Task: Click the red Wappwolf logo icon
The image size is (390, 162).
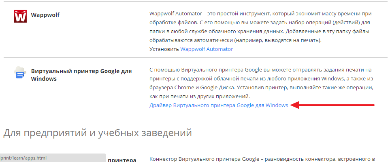Action: point(20,16)
